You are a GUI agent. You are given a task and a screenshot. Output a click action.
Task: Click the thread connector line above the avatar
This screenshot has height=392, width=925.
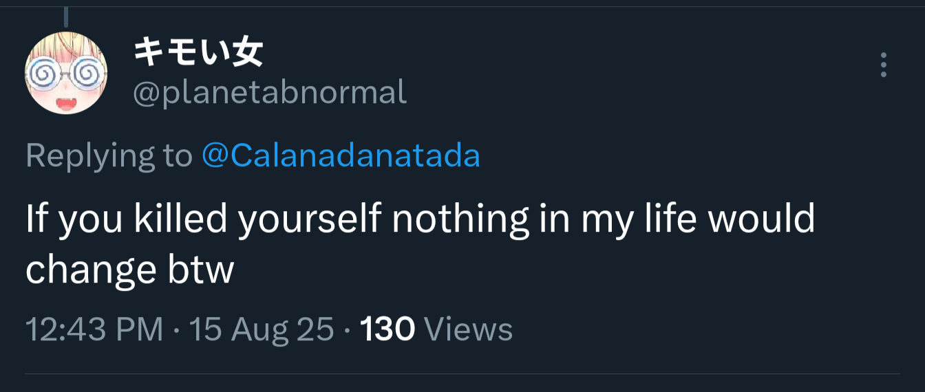pyautogui.click(x=67, y=17)
